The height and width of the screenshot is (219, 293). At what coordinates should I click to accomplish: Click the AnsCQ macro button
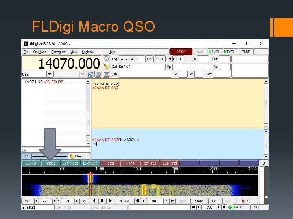(50, 163)
